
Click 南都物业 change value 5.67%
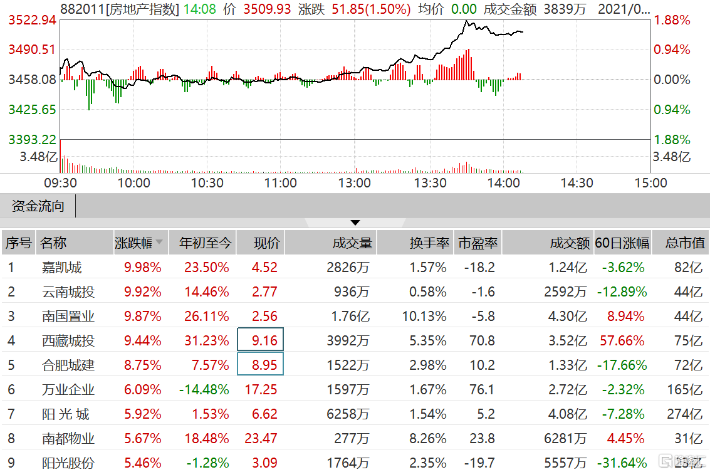[143, 439]
